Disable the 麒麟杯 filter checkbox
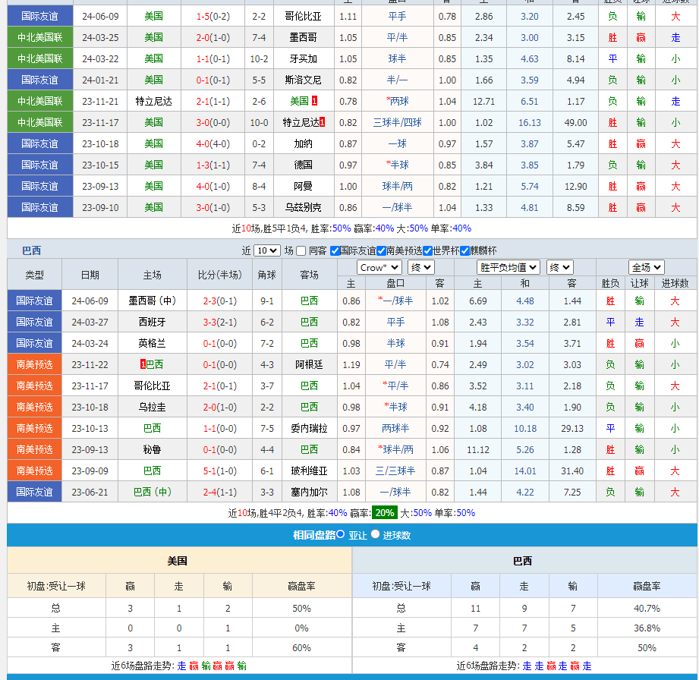The height and width of the screenshot is (680, 699). click(x=464, y=251)
